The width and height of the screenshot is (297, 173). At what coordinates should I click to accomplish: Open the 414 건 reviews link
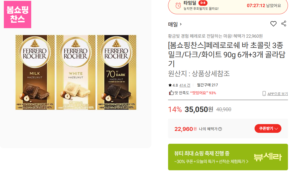[x=185, y=85]
